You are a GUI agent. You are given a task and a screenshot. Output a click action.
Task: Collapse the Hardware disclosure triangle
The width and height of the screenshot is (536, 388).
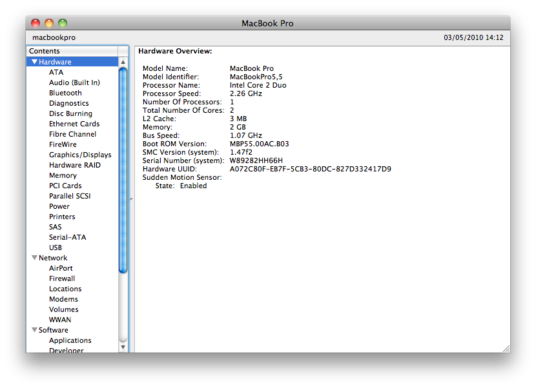tap(34, 62)
